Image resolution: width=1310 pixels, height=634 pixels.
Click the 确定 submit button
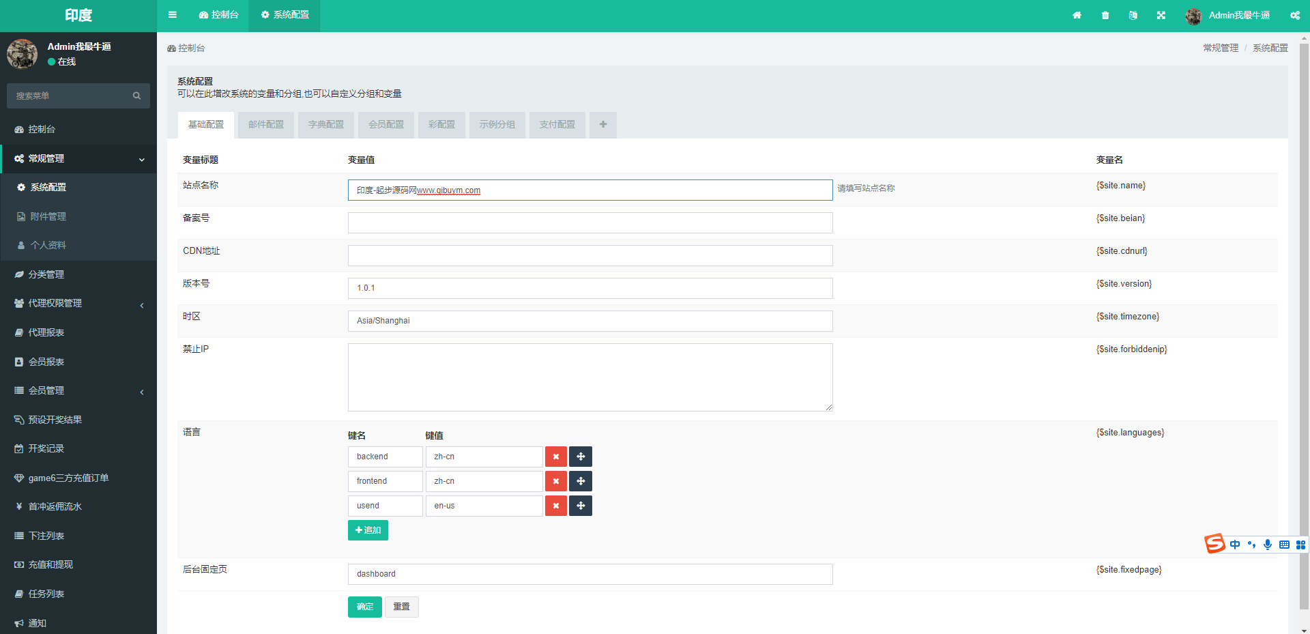point(365,607)
